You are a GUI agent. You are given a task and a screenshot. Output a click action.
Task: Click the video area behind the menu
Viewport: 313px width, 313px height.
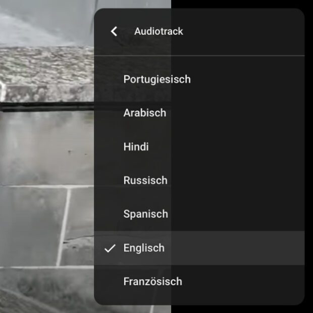[x=47, y=156]
